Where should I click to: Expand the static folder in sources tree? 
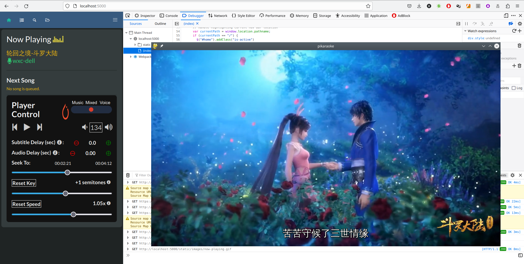point(135,45)
